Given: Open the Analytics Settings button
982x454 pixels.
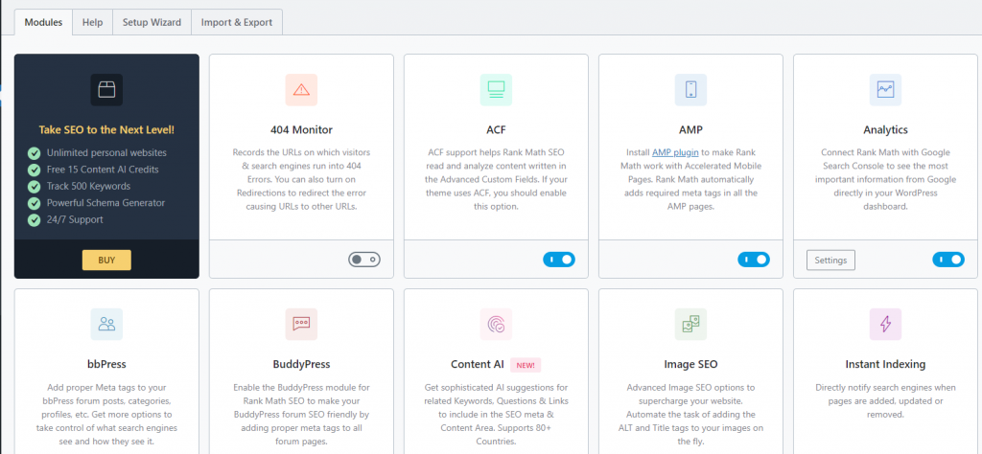Looking at the screenshot, I should 830,260.
